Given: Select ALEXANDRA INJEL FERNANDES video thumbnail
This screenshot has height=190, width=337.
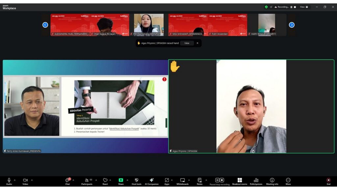Looking at the screenshot, I should click(x=70, y=25).
